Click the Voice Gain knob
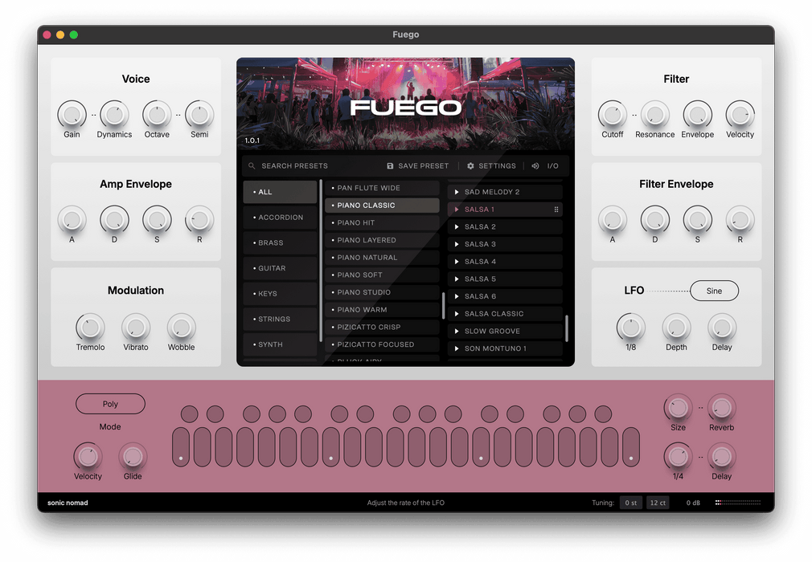This screenshot has height=562, width=812. [72, 114]
